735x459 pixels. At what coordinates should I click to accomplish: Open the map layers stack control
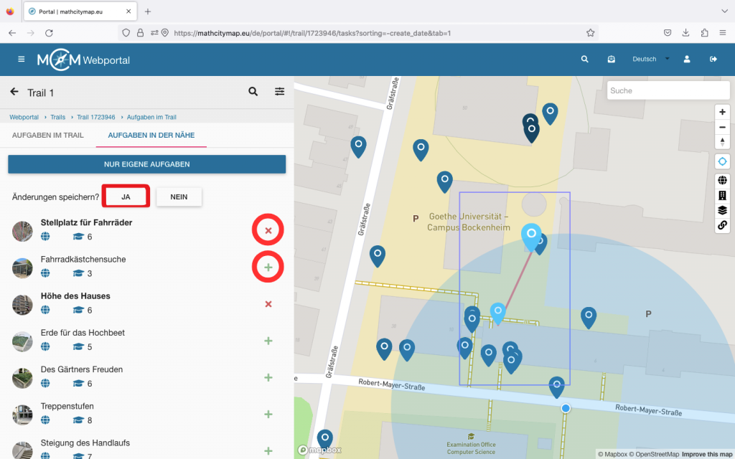(x=722, y=210)
